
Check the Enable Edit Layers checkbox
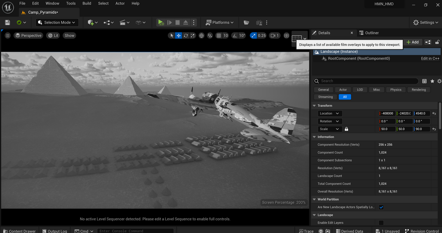tap(381, 223)
